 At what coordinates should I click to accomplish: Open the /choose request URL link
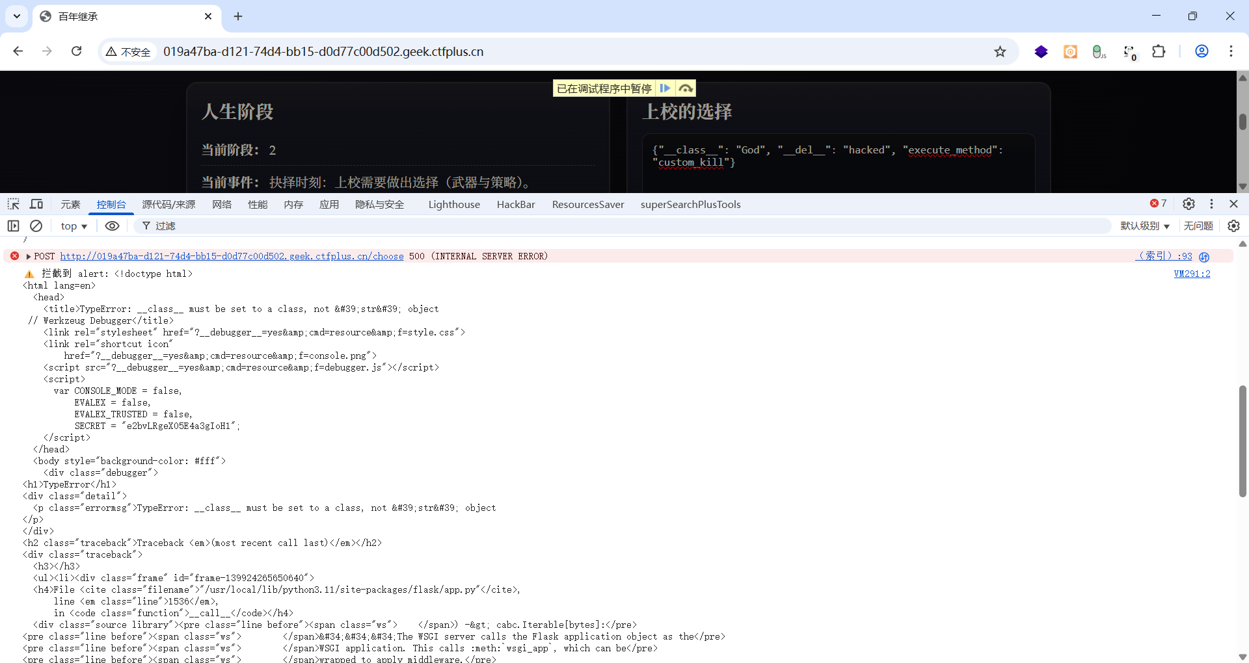(x=232, y=257)
